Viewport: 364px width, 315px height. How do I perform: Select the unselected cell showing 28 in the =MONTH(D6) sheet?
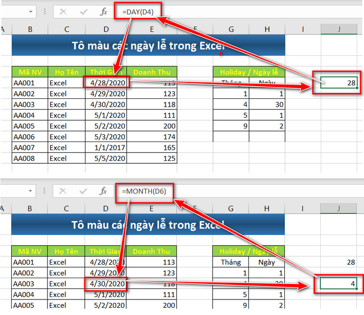[338, 262]
